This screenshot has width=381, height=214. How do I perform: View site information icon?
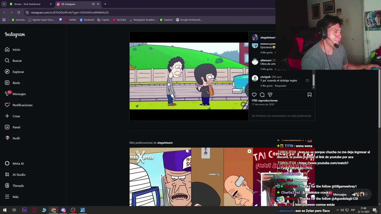pos(27,12)
